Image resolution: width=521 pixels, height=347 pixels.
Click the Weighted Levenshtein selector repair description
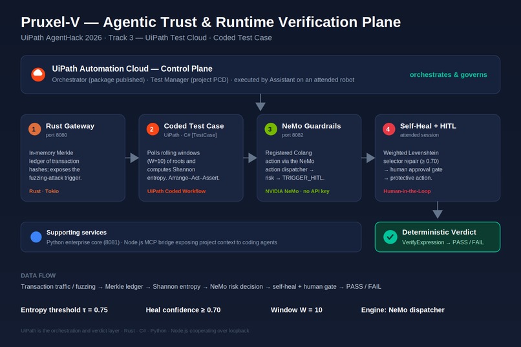(x=412, y=165)
